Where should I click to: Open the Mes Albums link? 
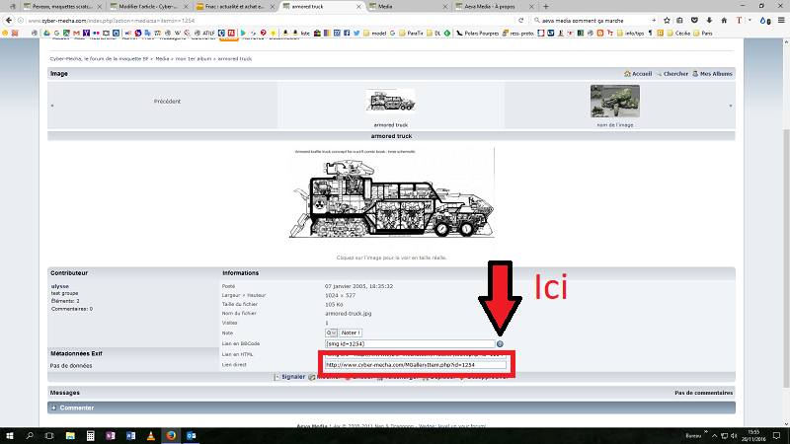(712, 73)
